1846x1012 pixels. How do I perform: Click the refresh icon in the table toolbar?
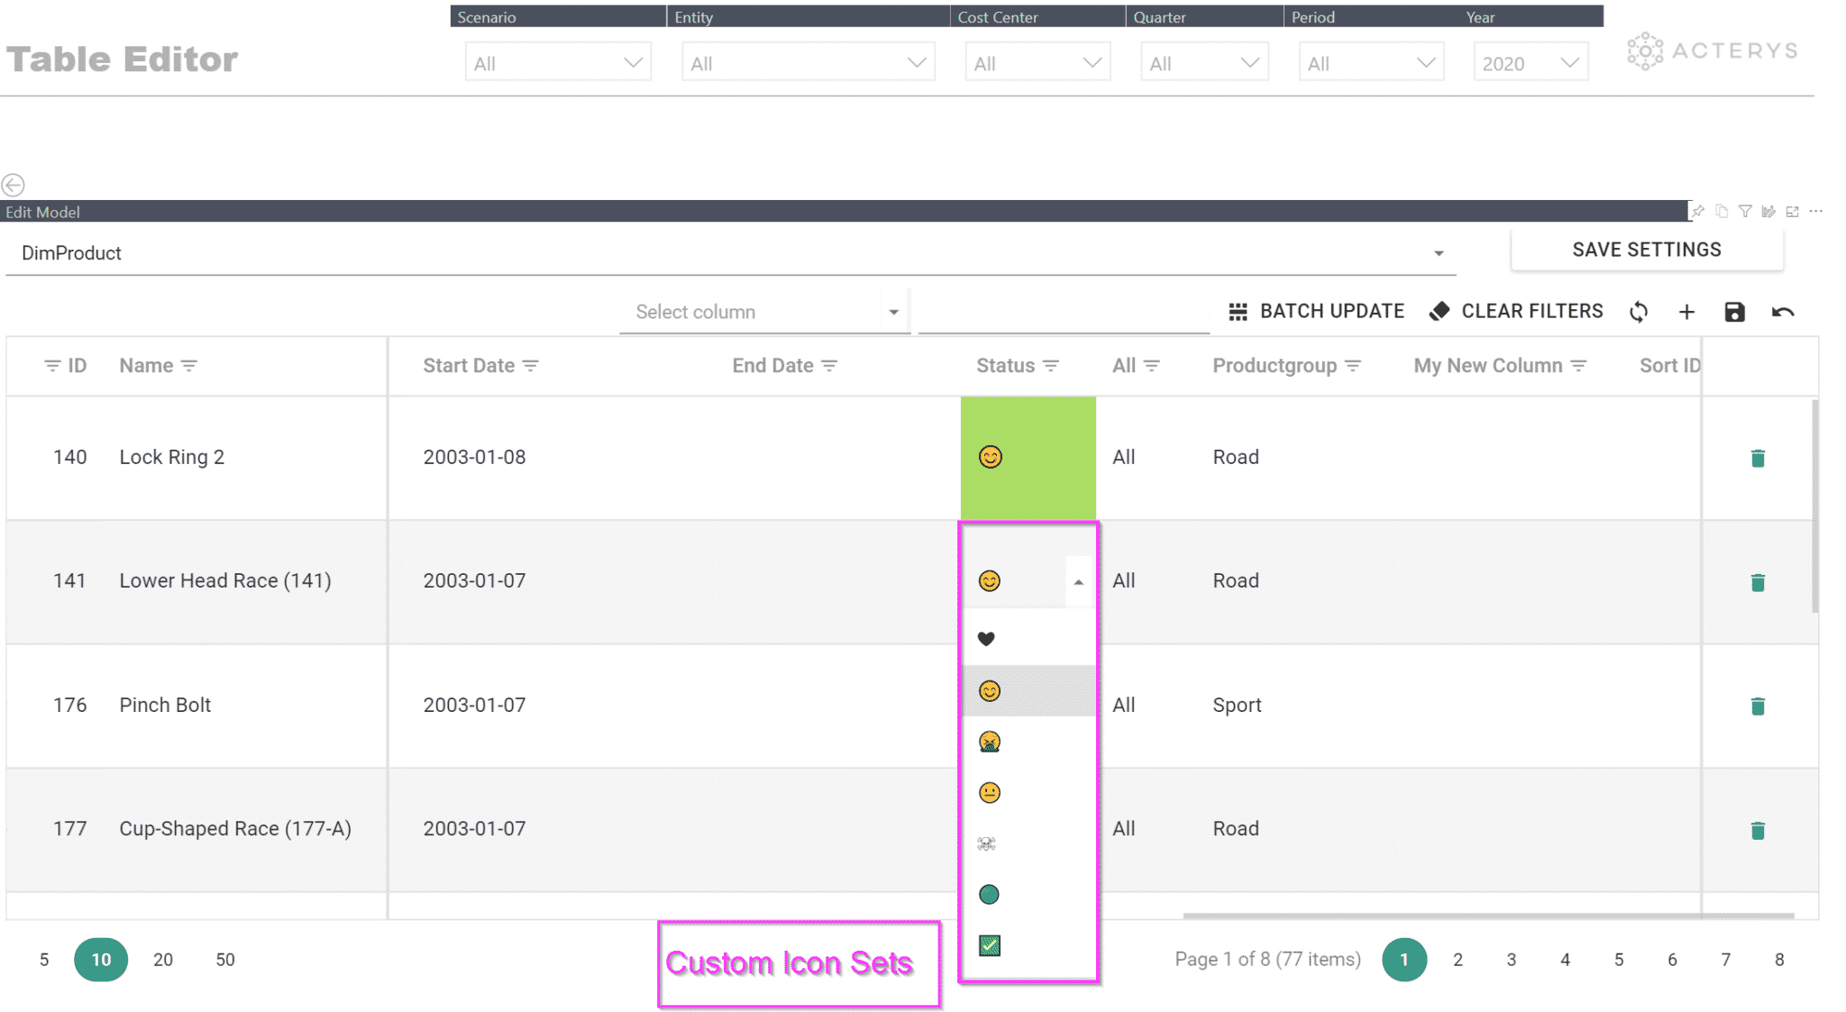click(1639, 312)
